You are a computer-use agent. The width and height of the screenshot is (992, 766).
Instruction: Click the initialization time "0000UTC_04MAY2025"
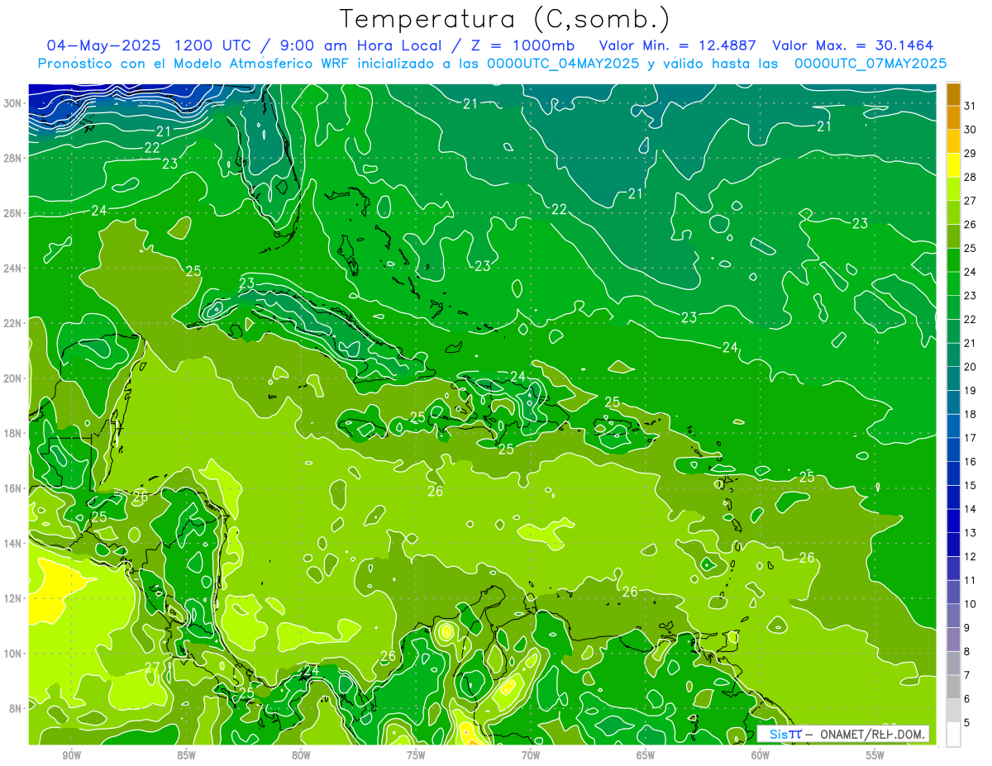563,63
